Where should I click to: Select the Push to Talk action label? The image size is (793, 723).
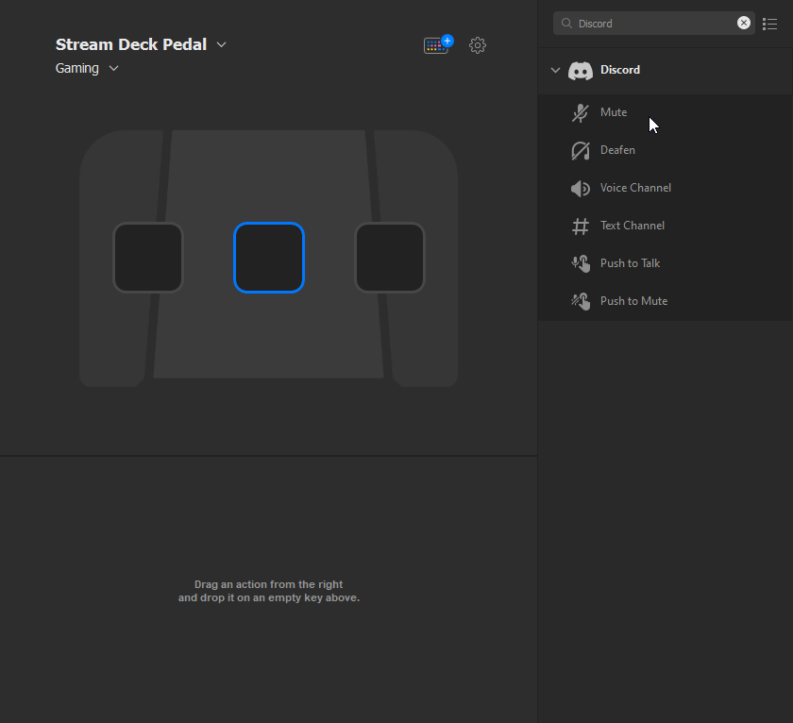pos(631,263)
